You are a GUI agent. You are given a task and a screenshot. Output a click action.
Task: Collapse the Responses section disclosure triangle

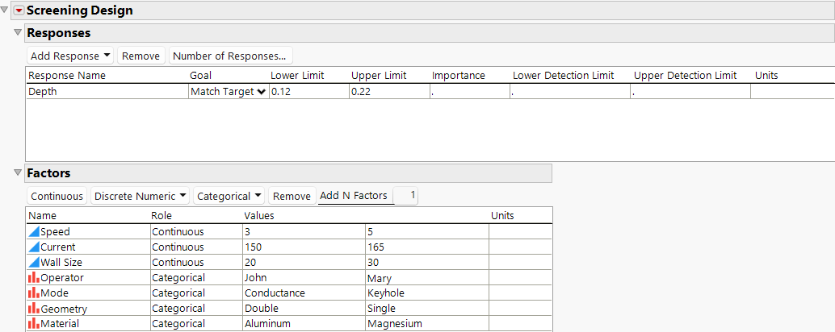tap(19, 33)
